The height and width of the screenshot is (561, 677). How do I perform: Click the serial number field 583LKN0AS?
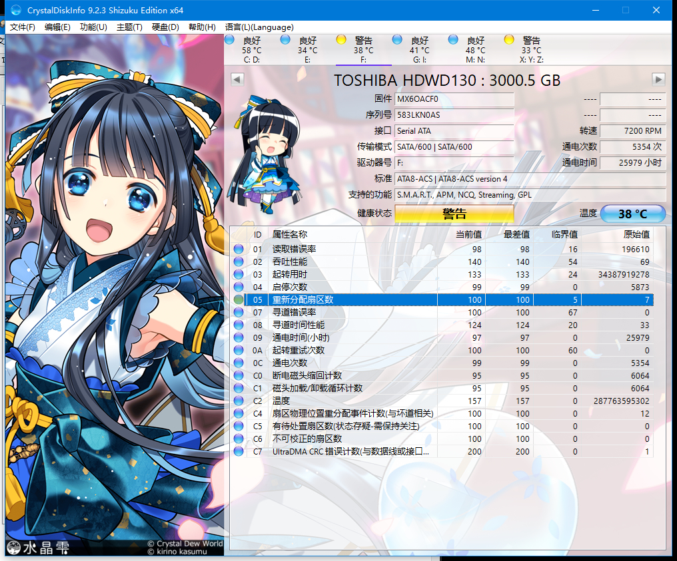(454, 114)
